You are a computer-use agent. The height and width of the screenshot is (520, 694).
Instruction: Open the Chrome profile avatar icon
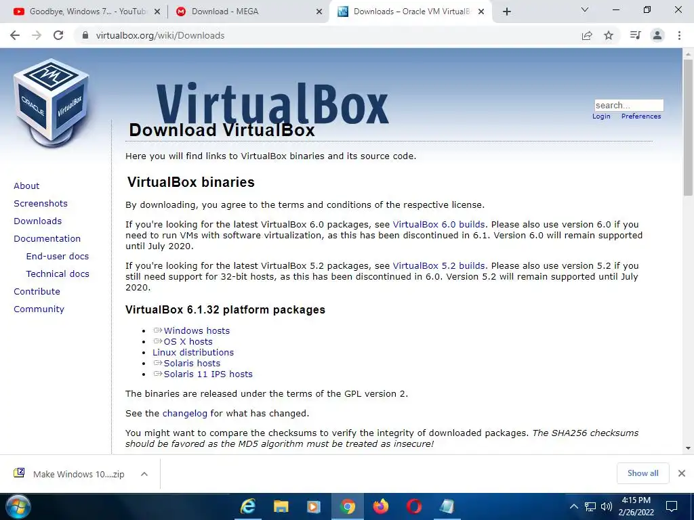pos(657,35)
